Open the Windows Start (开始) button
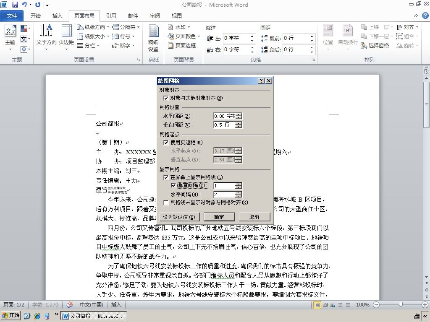The image size is (430, 322). click(10, 316)
